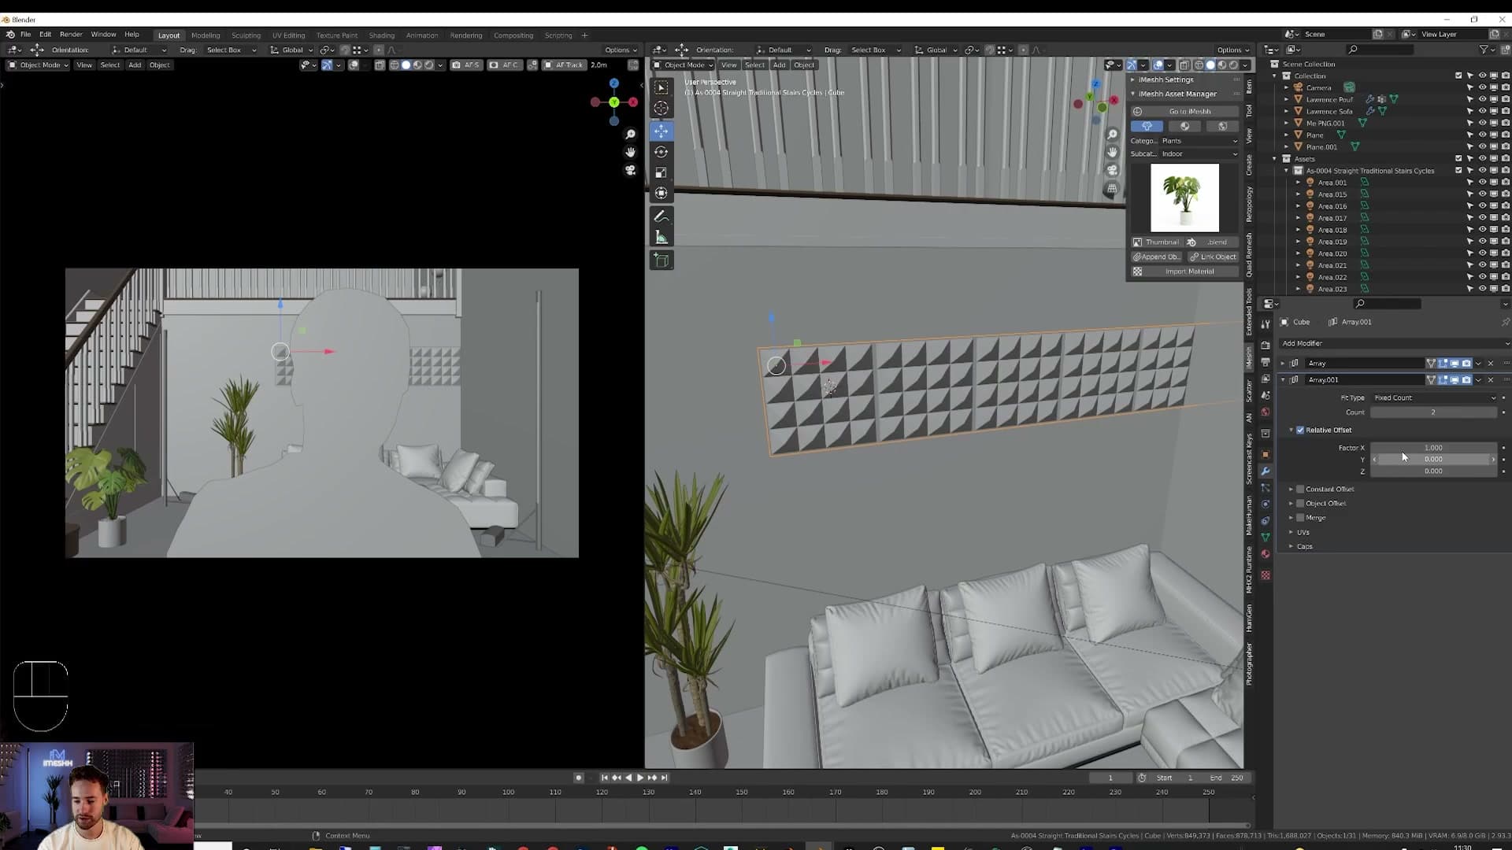
Task: Select iMeshh materials sphere icon
Action: [1184, 126]
